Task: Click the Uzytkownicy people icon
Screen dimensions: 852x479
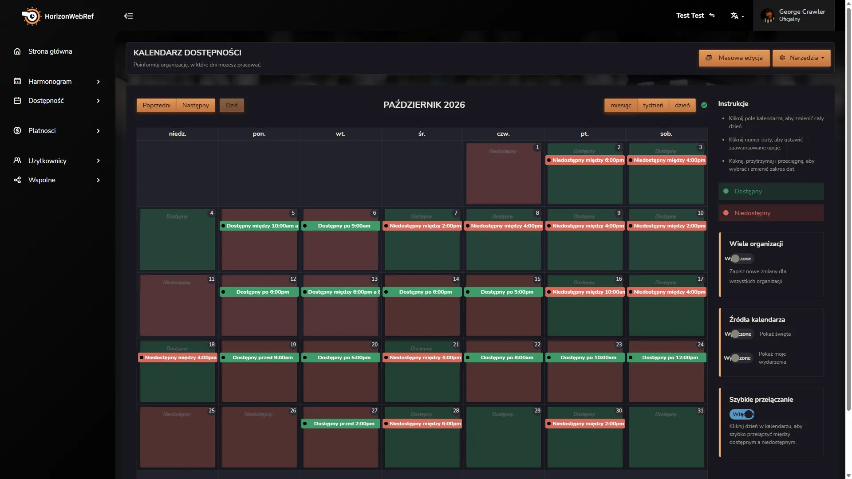Action: [17, 161]
